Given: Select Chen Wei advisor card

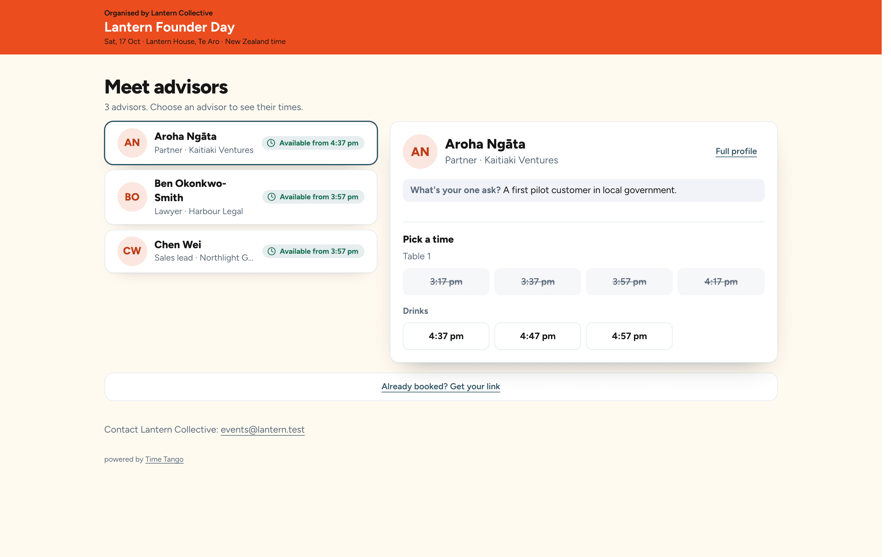Looking at the screenshot, I should [241, 251].
